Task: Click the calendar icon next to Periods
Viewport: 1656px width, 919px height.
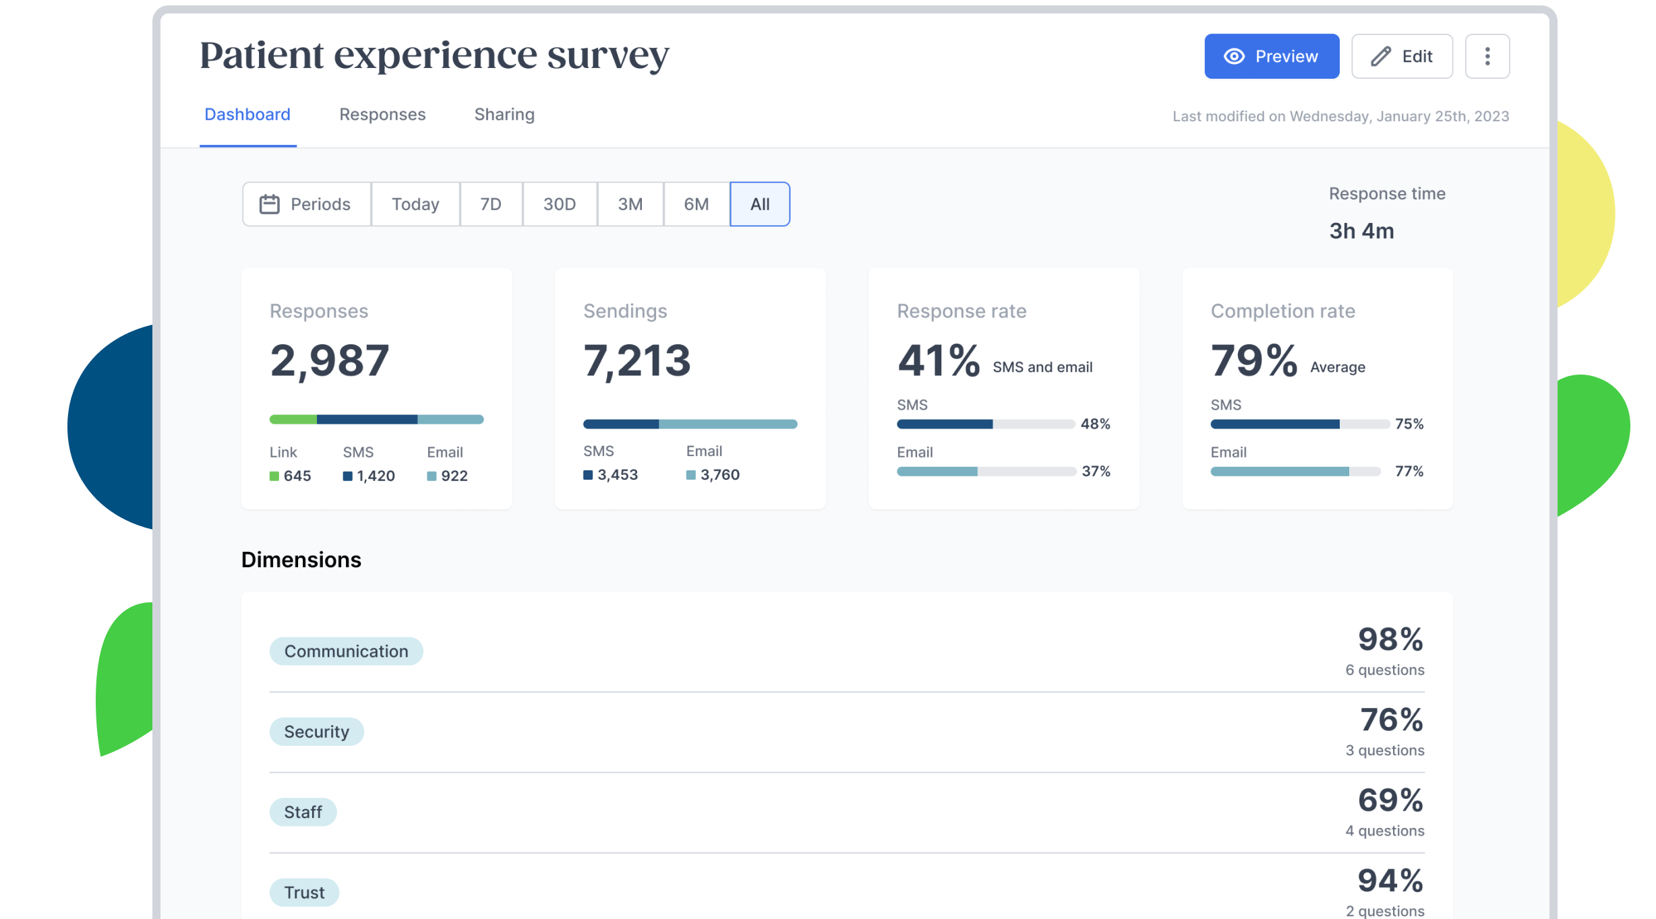Action: pos(270,204)
